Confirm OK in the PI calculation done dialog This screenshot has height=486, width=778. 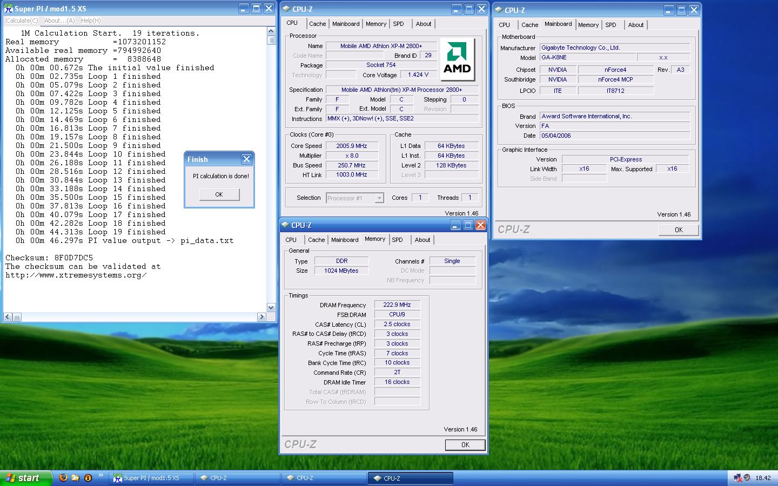coord(219,194)
